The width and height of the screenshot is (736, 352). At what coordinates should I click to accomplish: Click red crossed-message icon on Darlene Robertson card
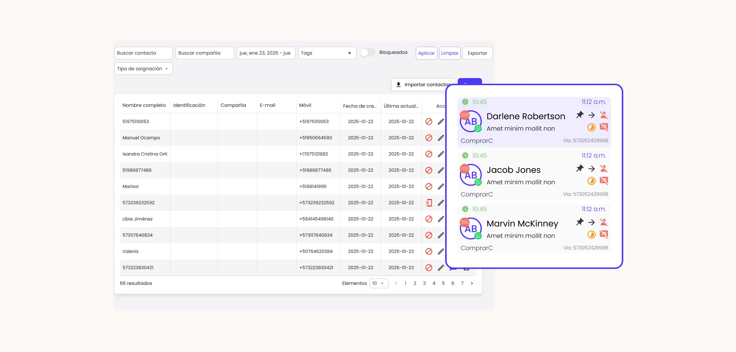[604, 127]
